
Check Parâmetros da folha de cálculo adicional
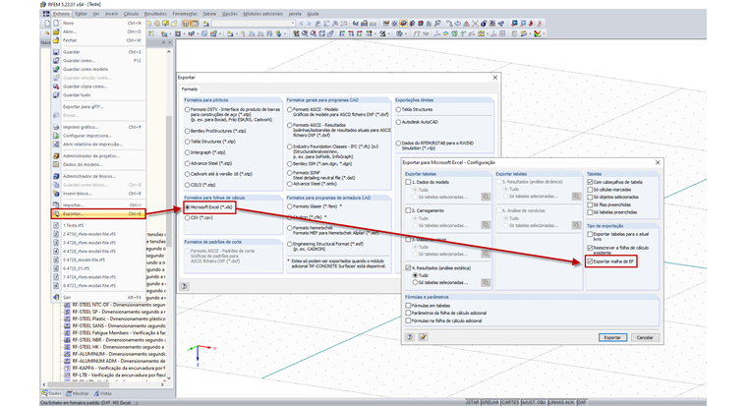(408, 313)
